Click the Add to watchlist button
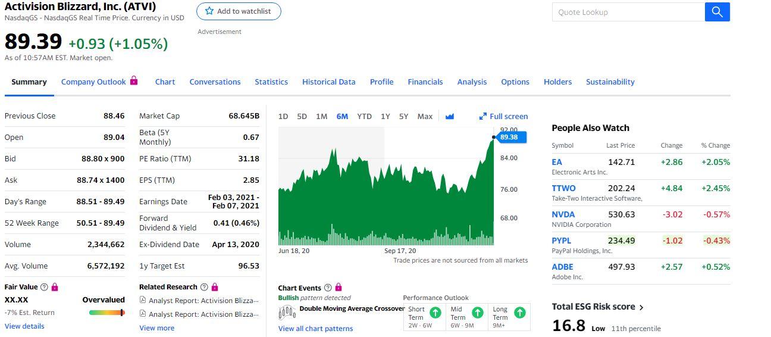Screen dimensions: 771x337 pyautogui.click(x=239, y=11)
